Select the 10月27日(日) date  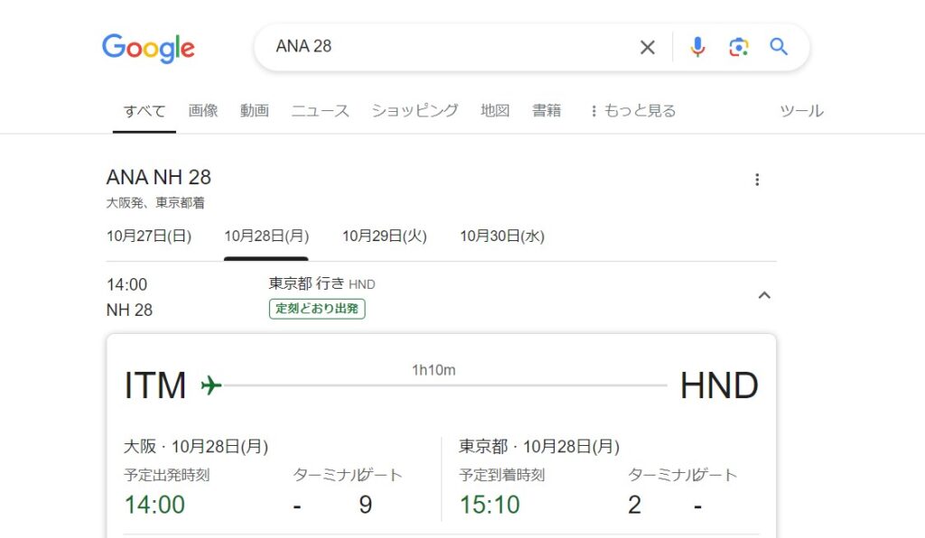[x=149, y=237]
